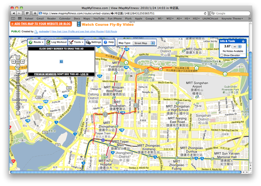This screenshot has height=186, width=261.
Task: Click the MRT Nanjing East Road station icon
Action: tap(177, 129)
